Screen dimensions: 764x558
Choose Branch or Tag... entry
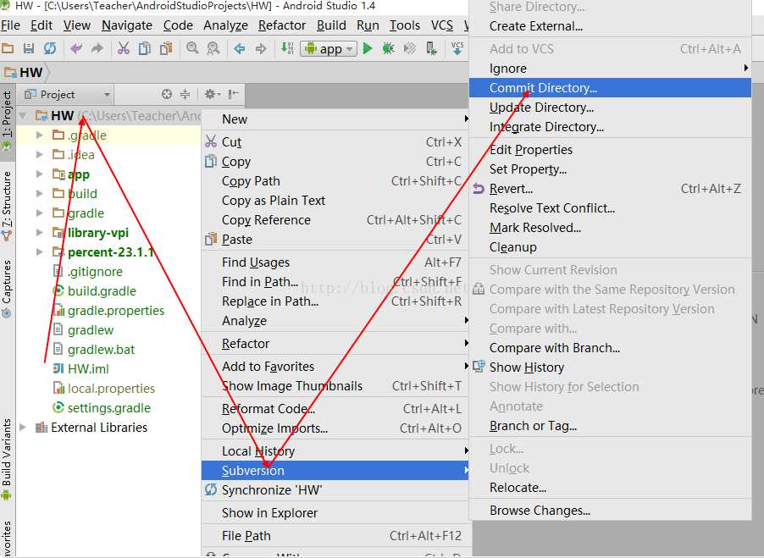coord(610,426)
